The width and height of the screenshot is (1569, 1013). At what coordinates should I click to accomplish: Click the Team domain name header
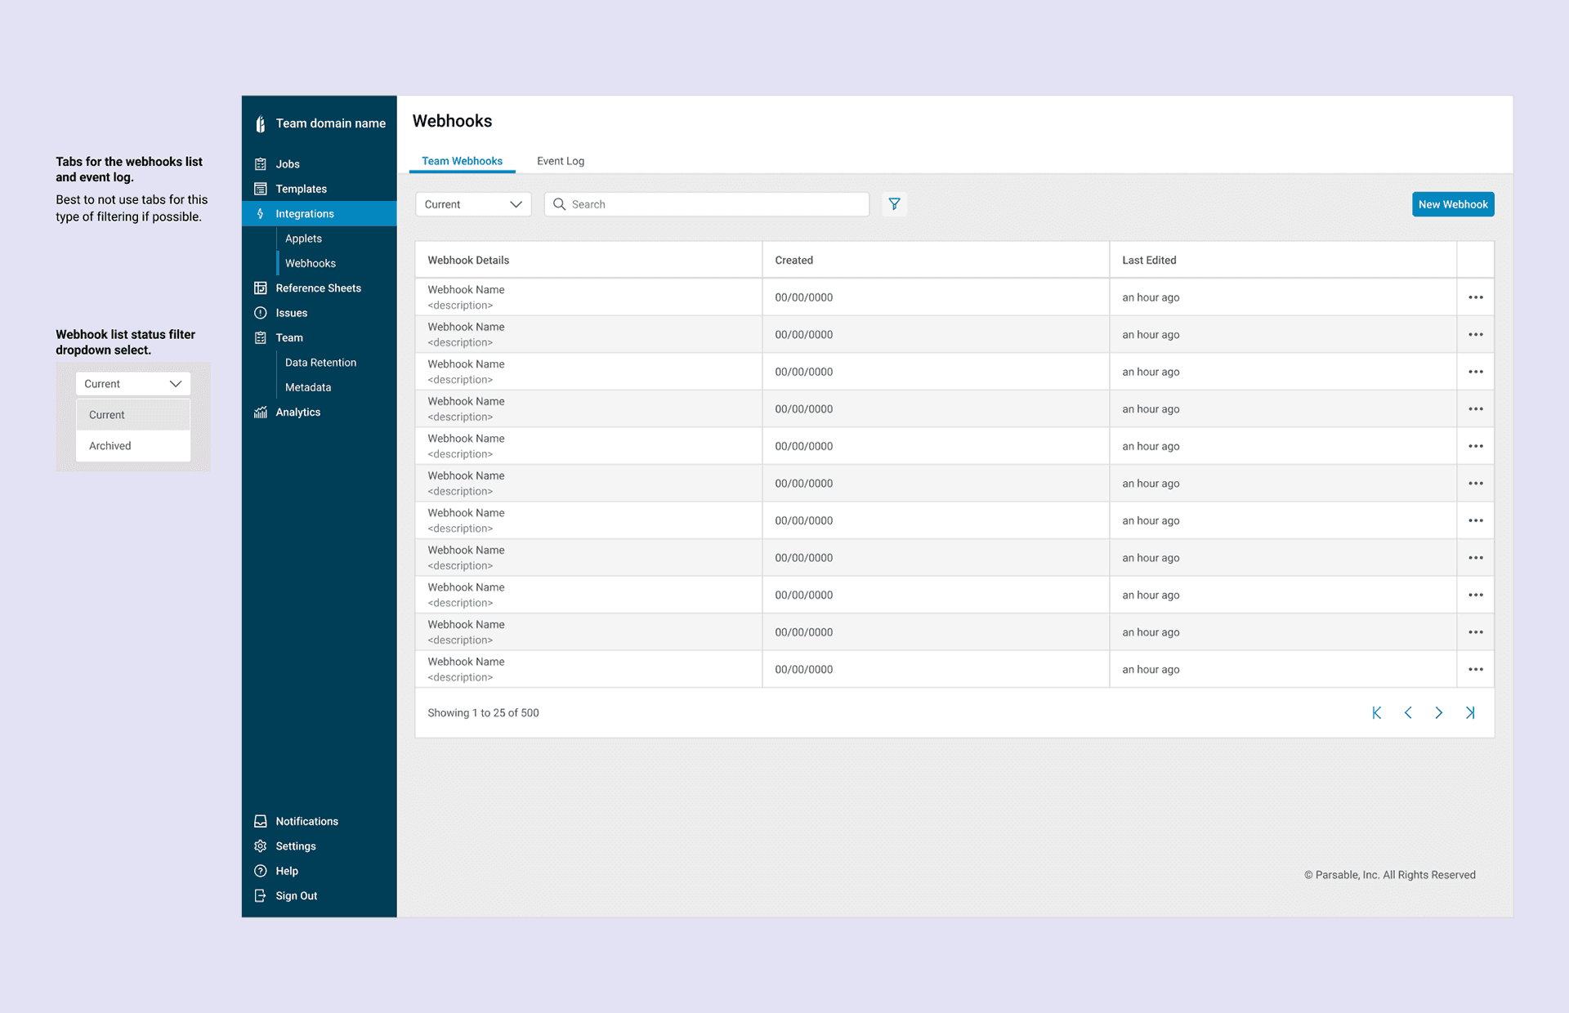coord(330,123)
